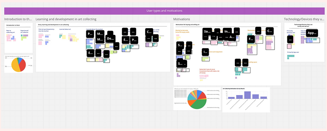Screen dimensions: 327x131
Task: Click the black 'App...' tag
Action: pos(312,33)
